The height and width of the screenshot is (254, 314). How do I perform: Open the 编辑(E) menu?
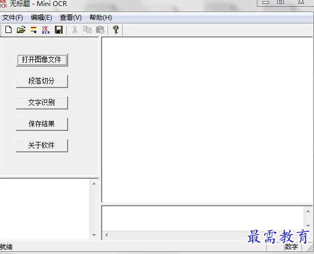coord(41,18)
